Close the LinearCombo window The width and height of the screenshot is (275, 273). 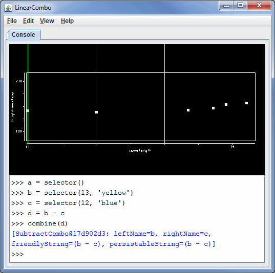(259, 6)
